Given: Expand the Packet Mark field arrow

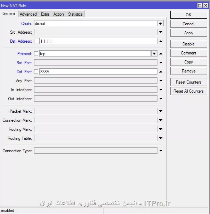Looking at the screenshot, I should coord(161,111).
